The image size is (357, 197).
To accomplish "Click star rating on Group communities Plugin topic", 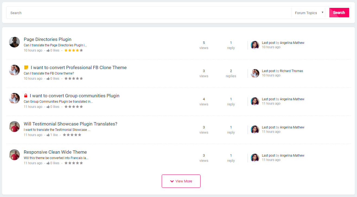I will pyautogui.click(x=74, y=107).
